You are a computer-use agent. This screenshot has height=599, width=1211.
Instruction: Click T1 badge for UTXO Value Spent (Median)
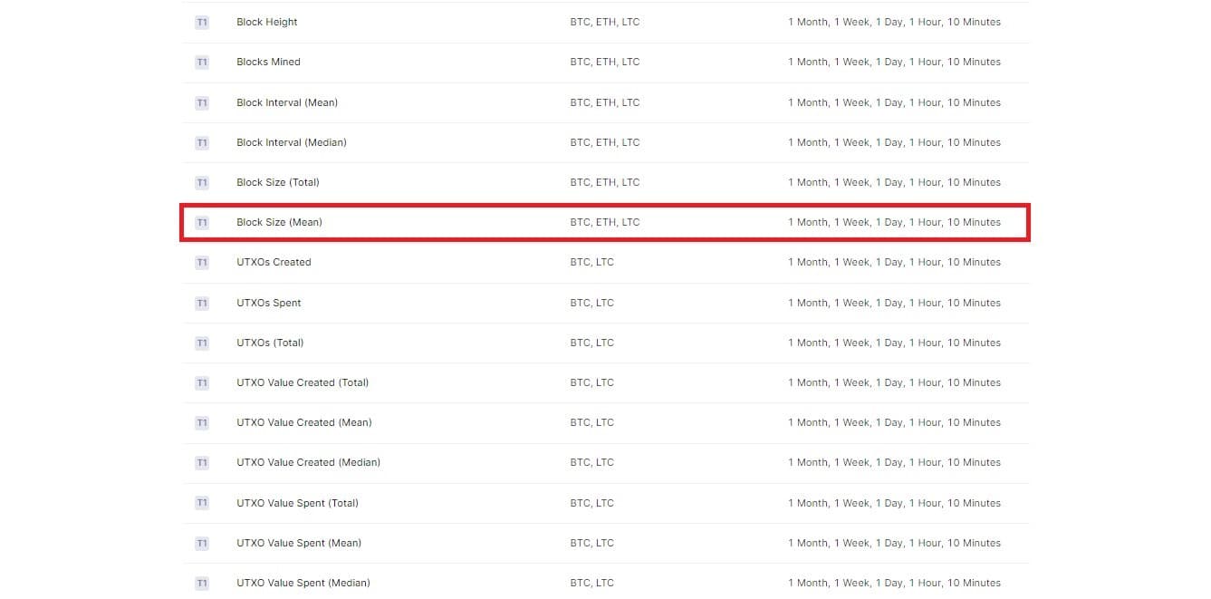pos(201,584)
